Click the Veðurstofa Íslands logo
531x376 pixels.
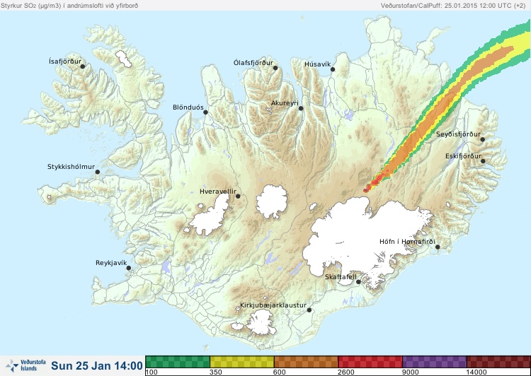25,365
